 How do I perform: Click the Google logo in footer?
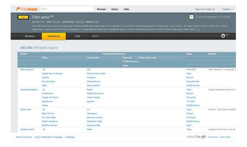(200, 137)
